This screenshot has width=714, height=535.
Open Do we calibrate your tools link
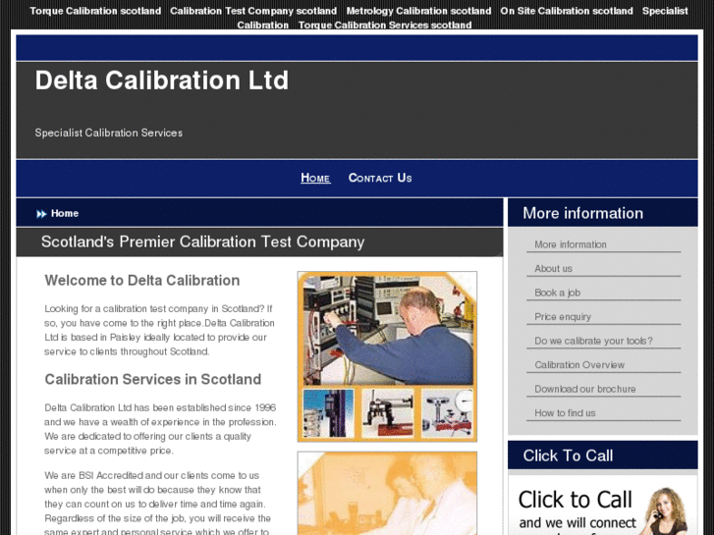click(593, 341)
